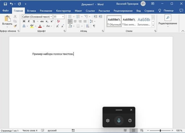Open the font size 11 dropdown

[63, 17]
